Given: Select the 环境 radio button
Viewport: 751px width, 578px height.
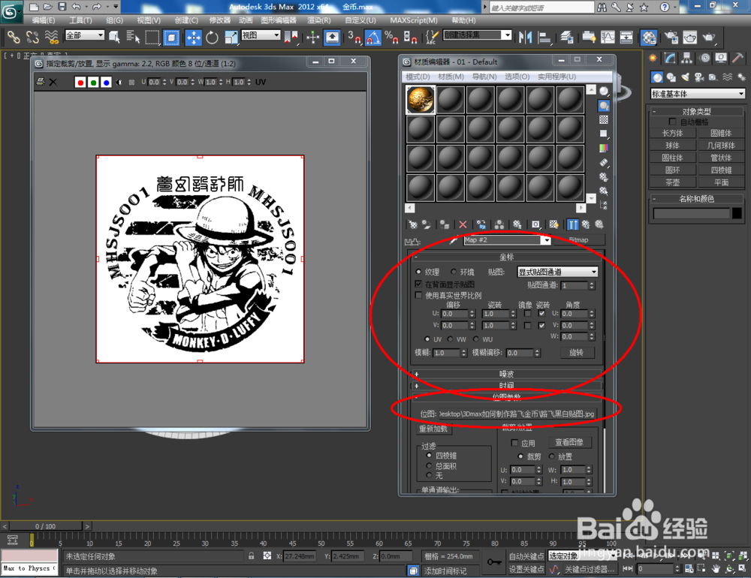Looking at the screenshot, I should [453, 272].
